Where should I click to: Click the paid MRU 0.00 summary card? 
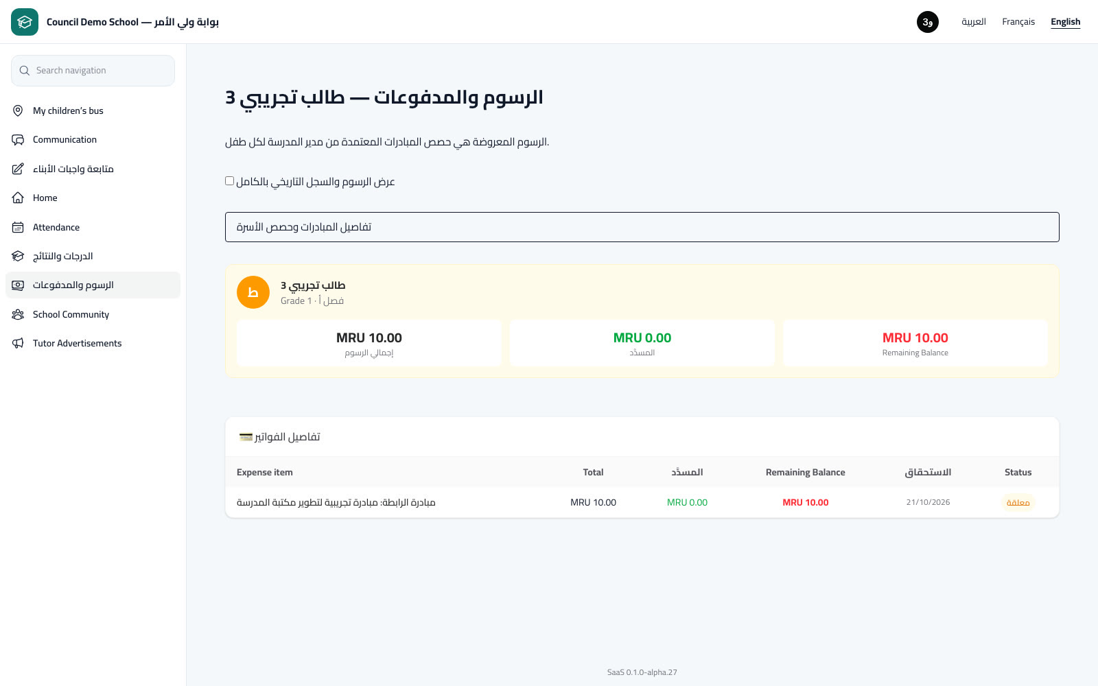point(642,343)
